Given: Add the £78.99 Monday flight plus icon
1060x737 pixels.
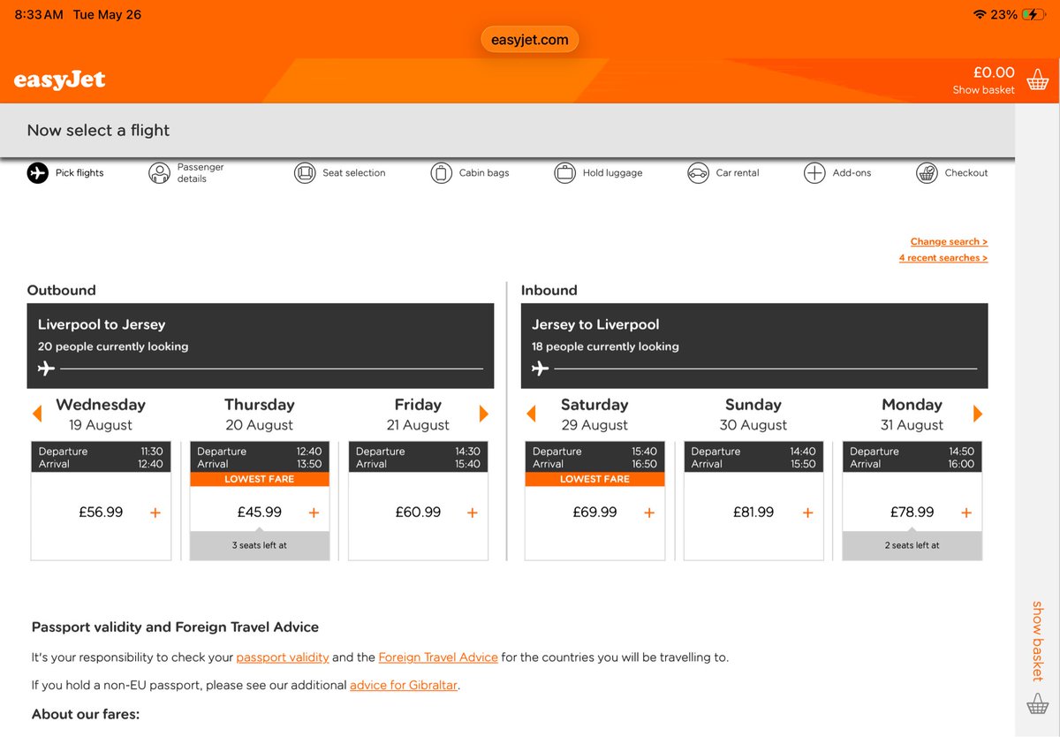Looking at the screenshot, I should click(966, 513).
